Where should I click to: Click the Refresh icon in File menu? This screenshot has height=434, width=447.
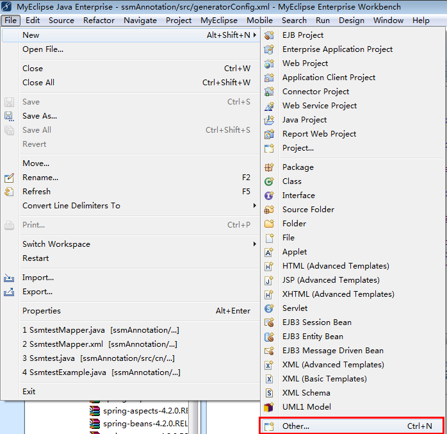point(9,192)
